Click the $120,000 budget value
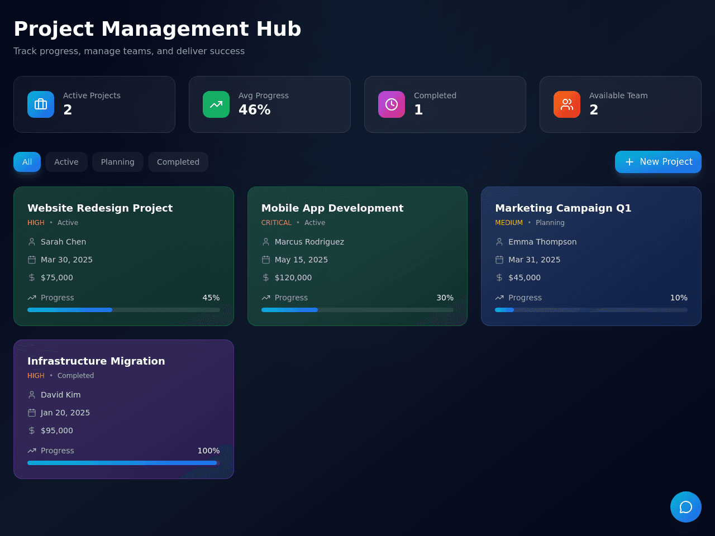 point(293,277)
